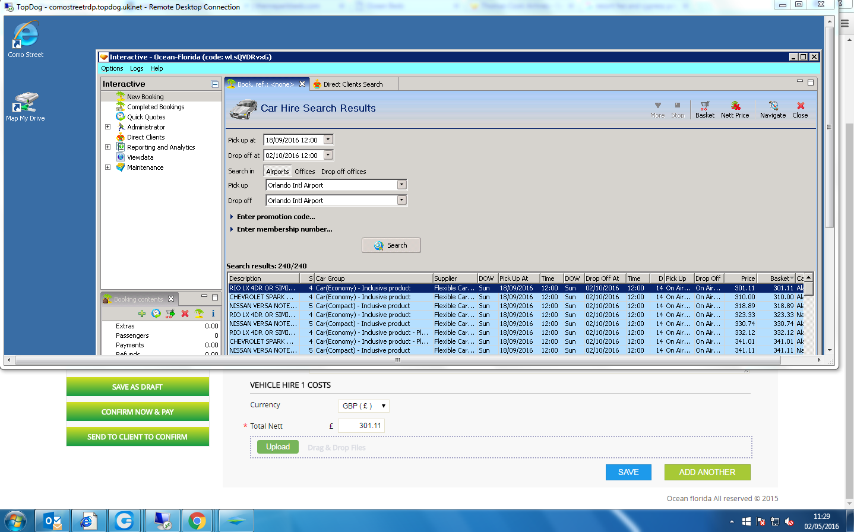The image size is (854, 532).
Task: Click the remote desktop horizontal scrollbar
Action: click(x=398, y=360)
